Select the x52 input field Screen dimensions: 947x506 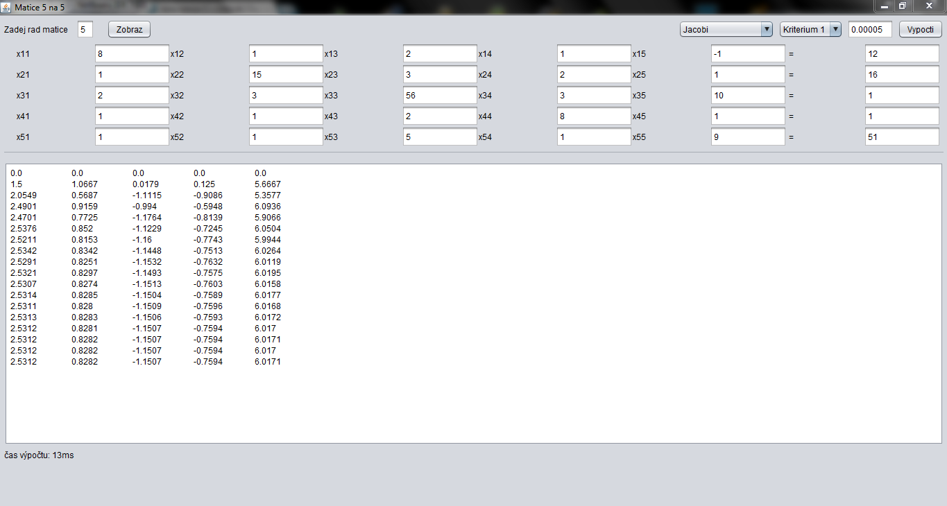coord(286,137)
